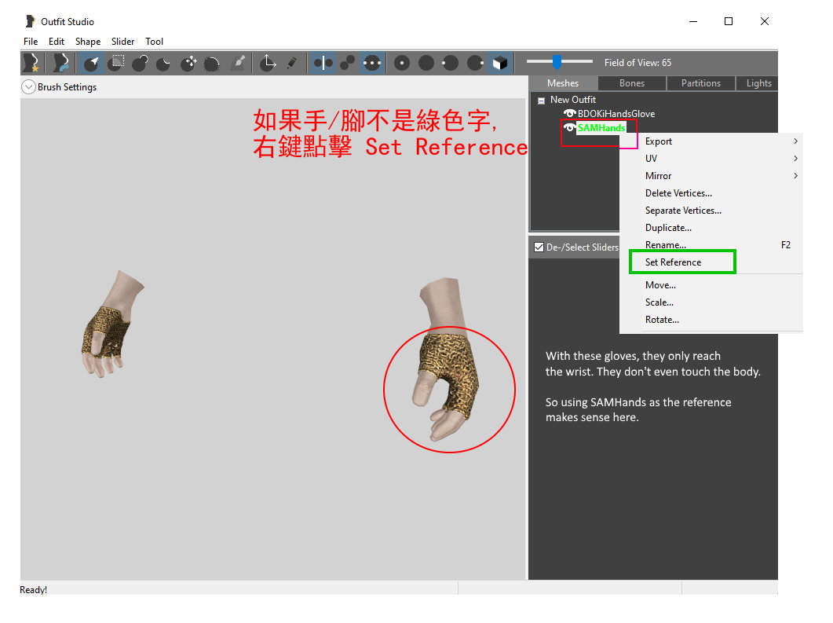The image size is (833, 623).
Task: Choose Separate Vertices... in context menu
Action: pyautogui.click(x=711, y=211)
